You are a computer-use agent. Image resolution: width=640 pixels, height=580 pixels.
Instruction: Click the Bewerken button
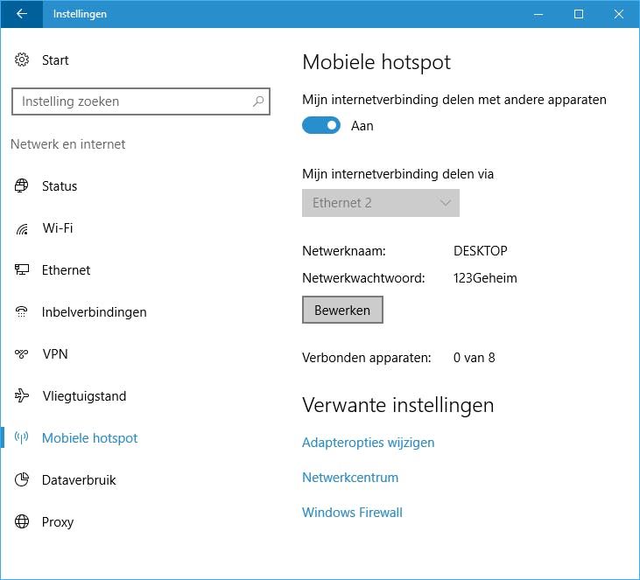click(342, 311)
